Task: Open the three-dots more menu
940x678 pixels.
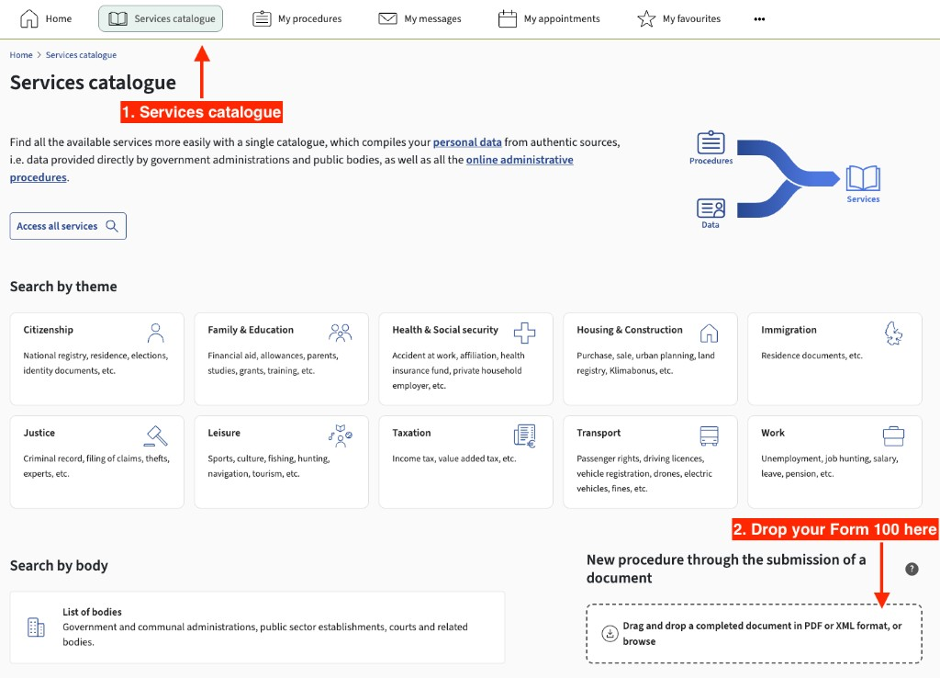Action: pyautogui.click(x=759, y=19)
